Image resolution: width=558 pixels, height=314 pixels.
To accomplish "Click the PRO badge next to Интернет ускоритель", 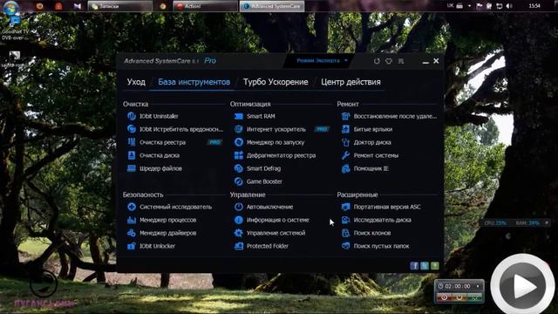I will coord(322,129).
